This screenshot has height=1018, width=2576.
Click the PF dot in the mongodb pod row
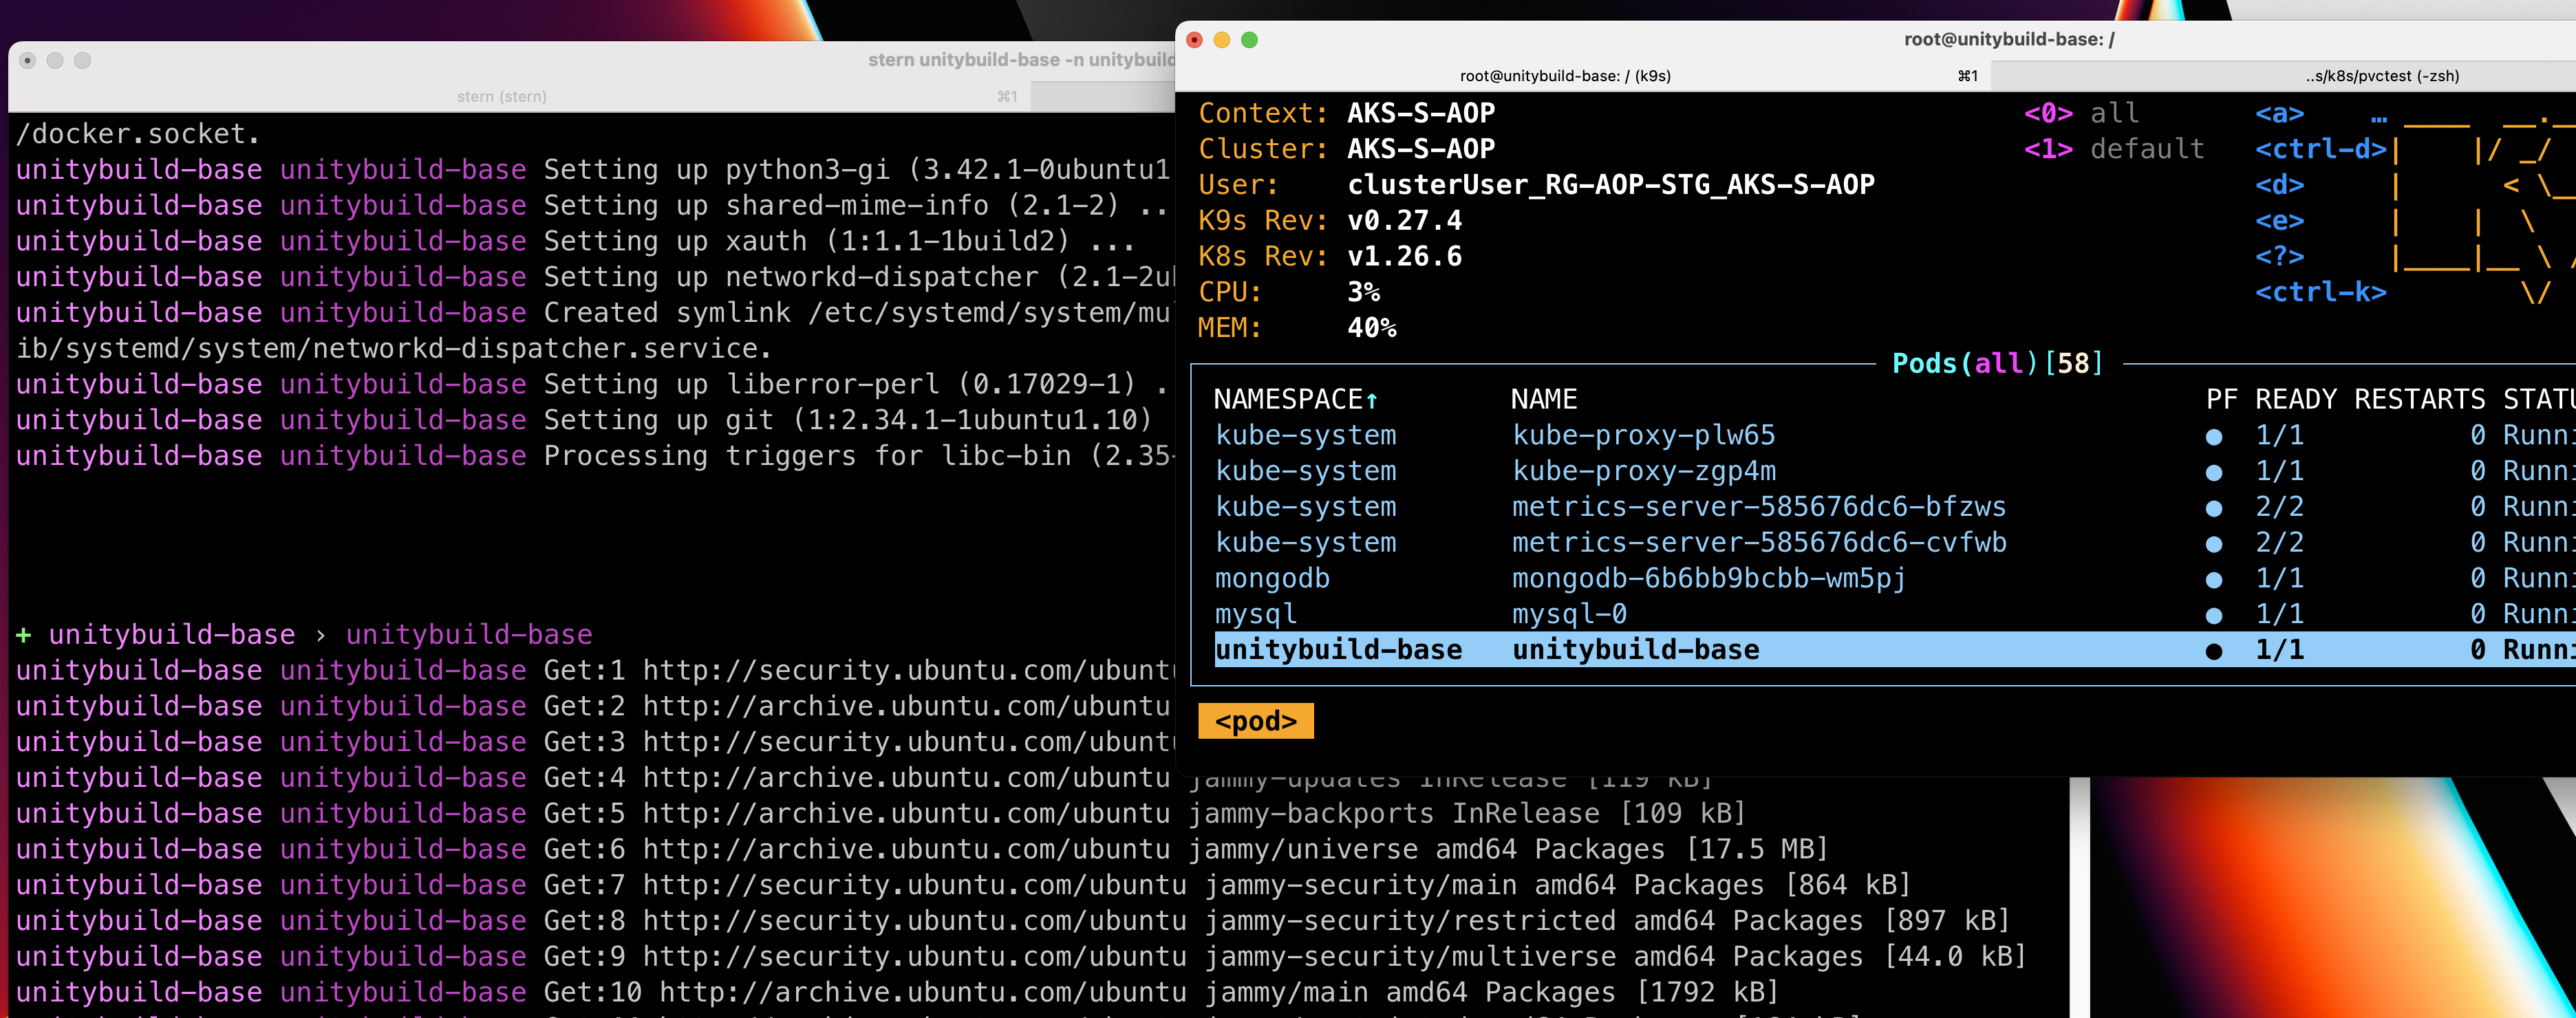(x=2214, y=580)
